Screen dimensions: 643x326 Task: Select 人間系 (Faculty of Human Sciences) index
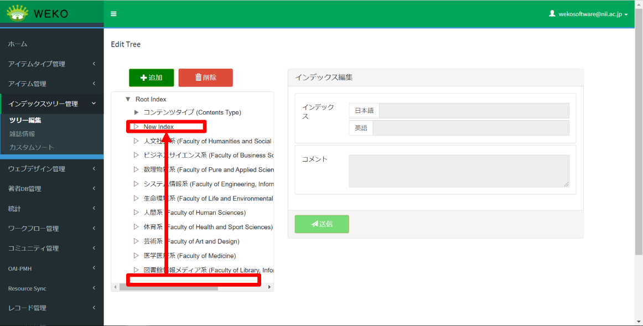point(194,213)
